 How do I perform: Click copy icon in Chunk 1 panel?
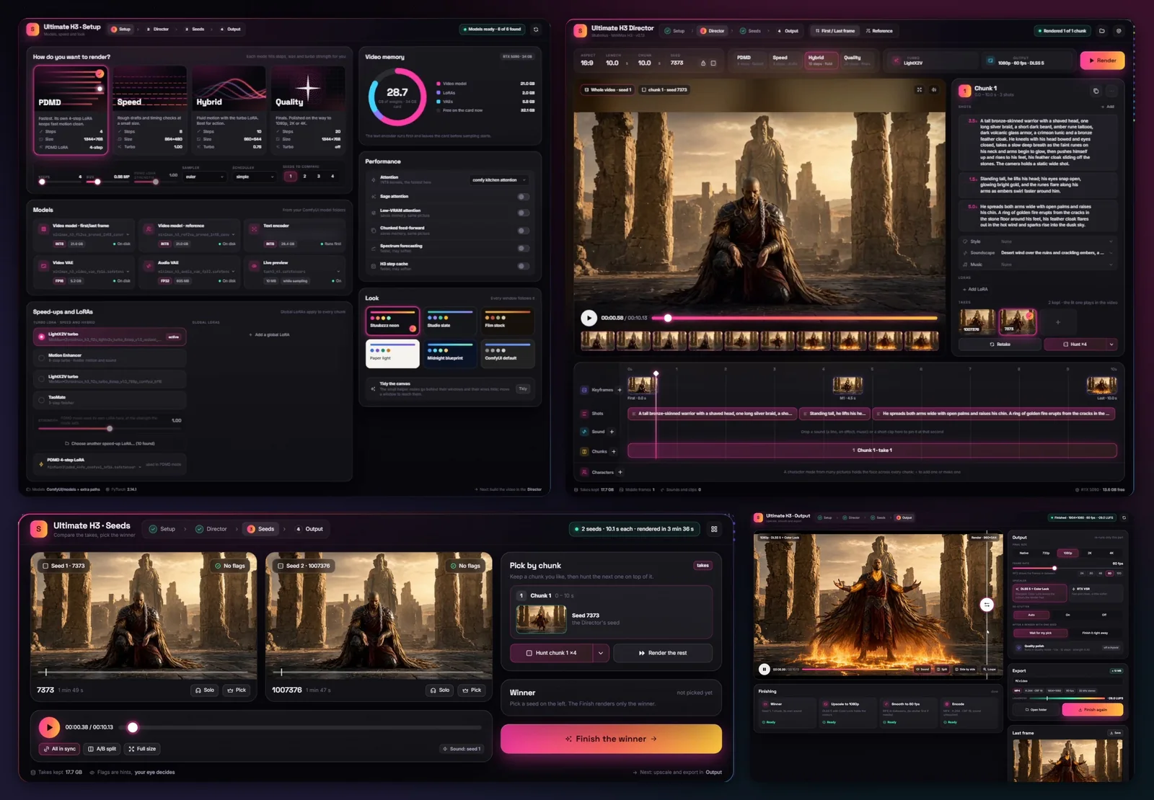click(1096, 91)
